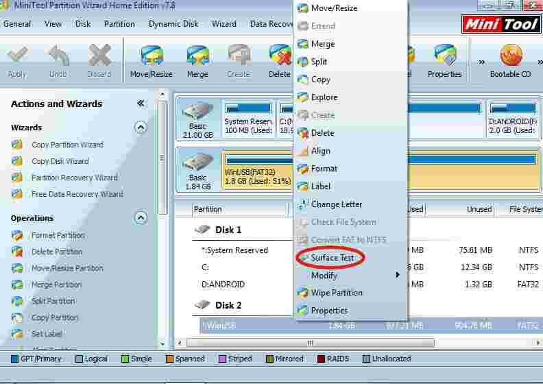Choose Format in context menu
The image size is (543, 384).
click(x=352, y=169)
